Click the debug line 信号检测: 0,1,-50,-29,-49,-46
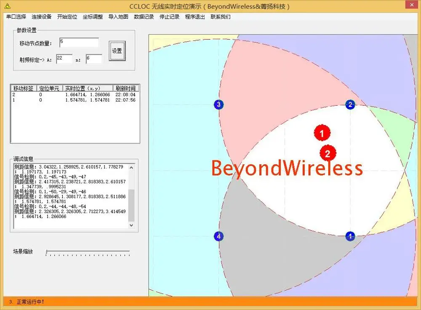421x310 pixels. [x=50, y=192]
